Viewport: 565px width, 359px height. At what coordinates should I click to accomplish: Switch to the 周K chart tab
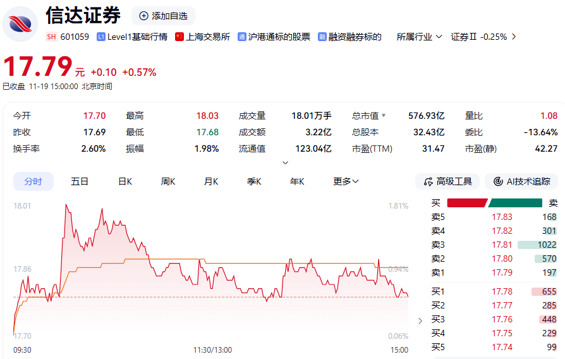tap(168, 181)
